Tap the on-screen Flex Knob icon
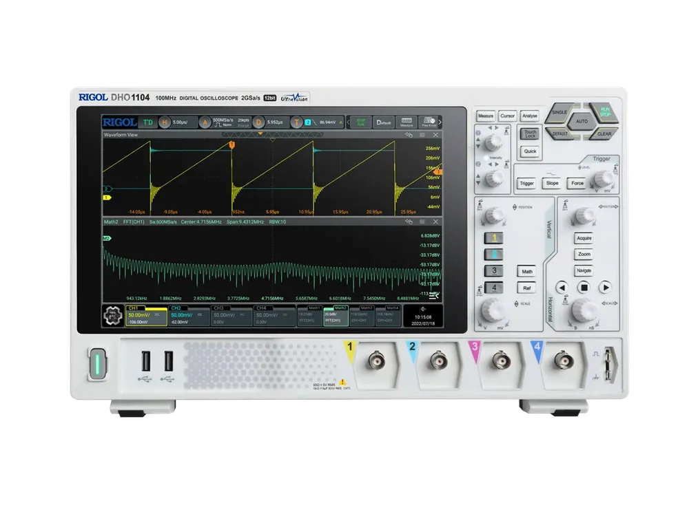Image resolution: width=689 pixels, height=516 pixels. click(x=429, y=122)
